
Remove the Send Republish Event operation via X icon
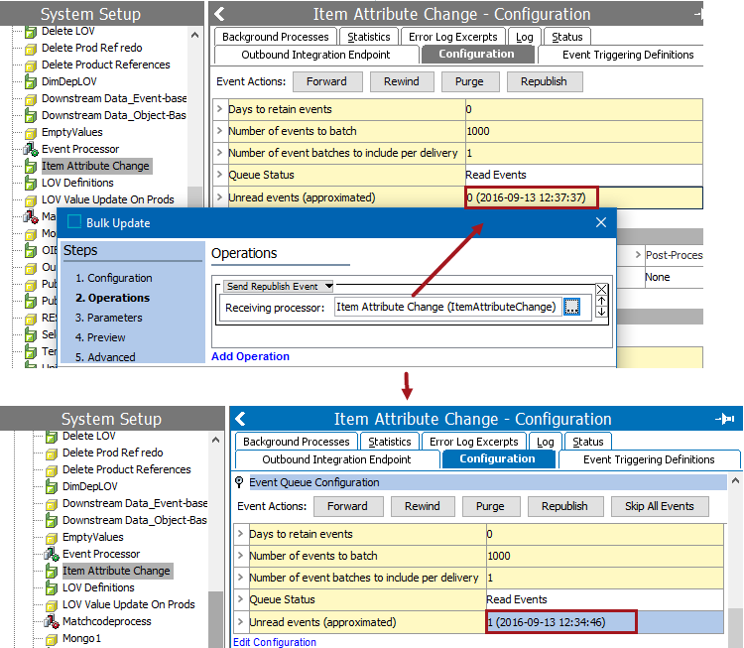[600, 289]
